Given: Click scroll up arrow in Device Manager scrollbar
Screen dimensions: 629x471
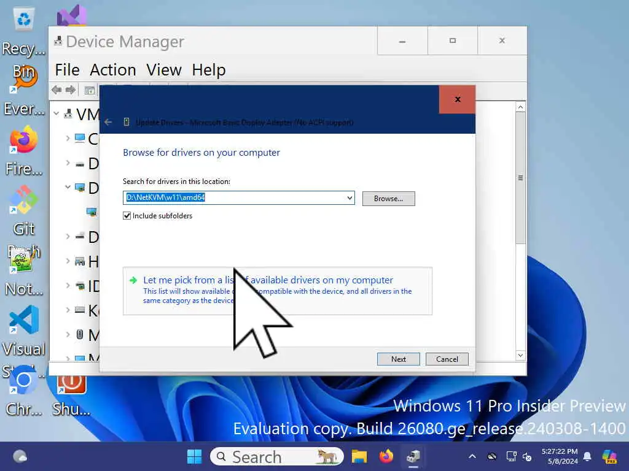Looking at the screenshot, I should coord(520,107).
